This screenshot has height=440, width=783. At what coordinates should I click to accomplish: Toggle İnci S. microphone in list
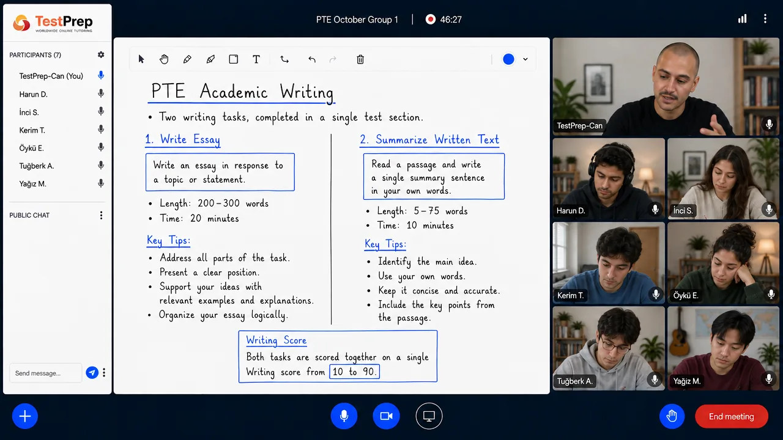[101, 111]
